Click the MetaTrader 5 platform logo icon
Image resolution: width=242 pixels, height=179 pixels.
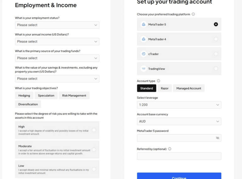(x=144, y=24)
